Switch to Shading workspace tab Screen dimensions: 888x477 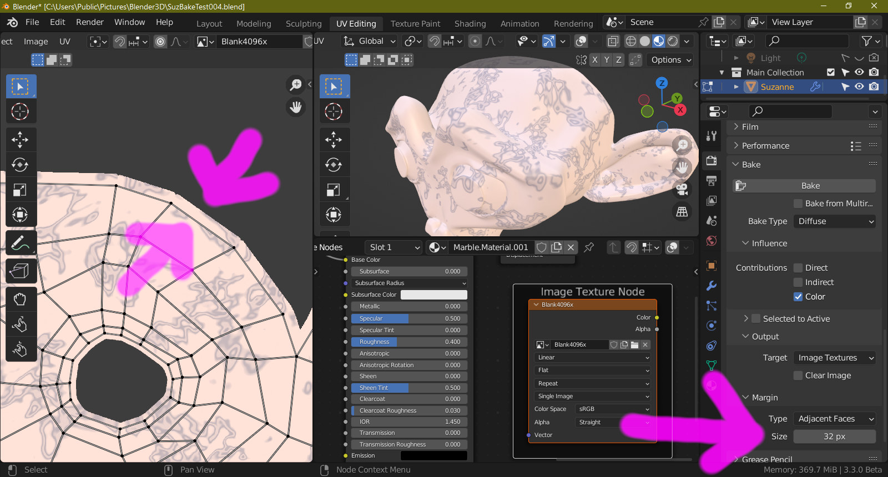[470, 24]
